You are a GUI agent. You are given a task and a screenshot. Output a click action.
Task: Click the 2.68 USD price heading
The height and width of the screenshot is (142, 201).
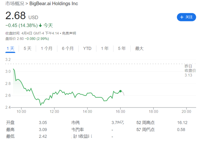22,16
